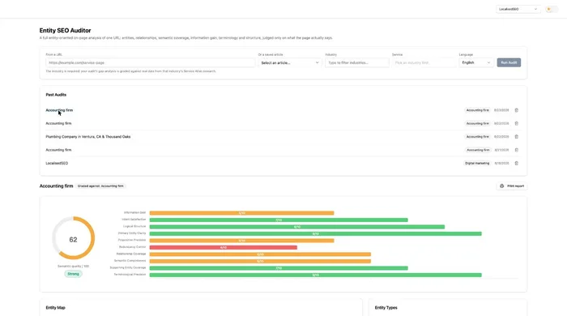Click the Entity Map panel heading

click(55, 308)
